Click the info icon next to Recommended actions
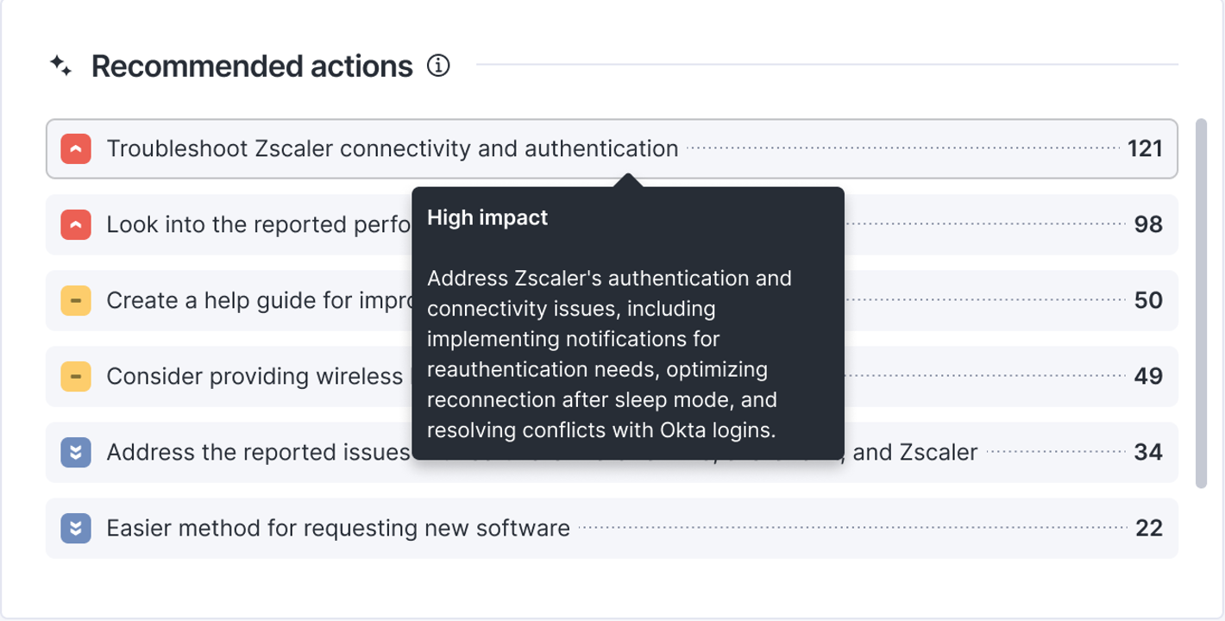This screenshot has height=621, width=1225. click(438, 66)
